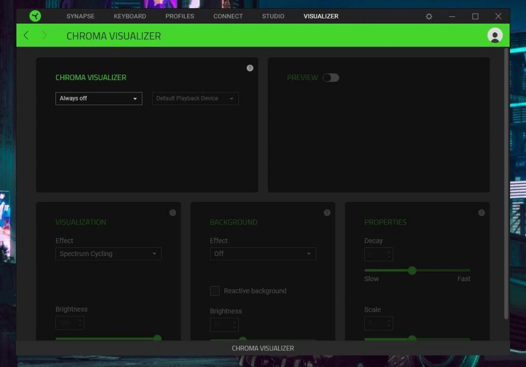Switch to the Keyboard tab
The width and height of the screenshot is (526, 367).
pyautogui.click(x=130, y=16)
